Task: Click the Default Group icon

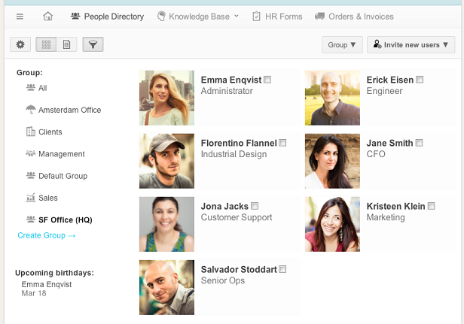Action: point(31,175)
